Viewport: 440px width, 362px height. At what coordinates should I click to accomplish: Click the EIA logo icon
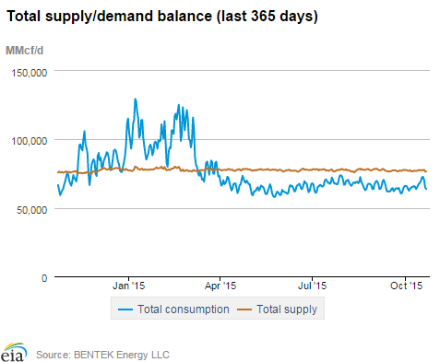pyautogui.click(x=14, y=352)
